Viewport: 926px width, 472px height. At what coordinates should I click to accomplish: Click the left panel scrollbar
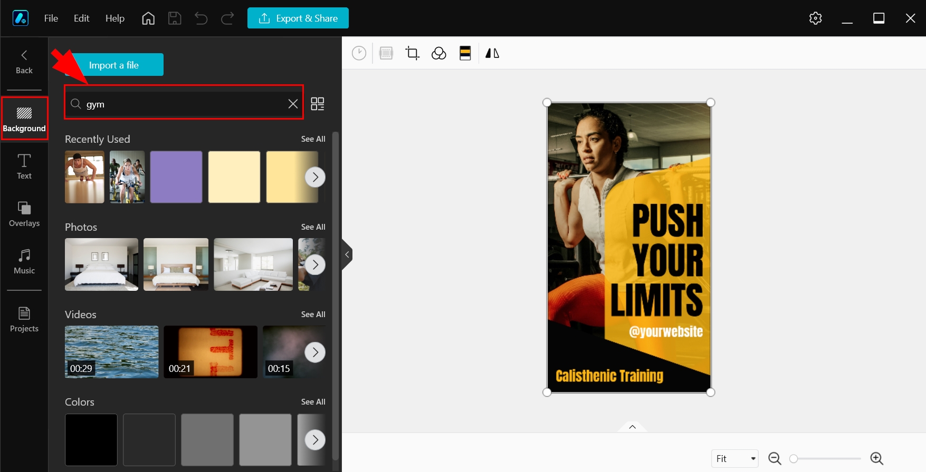[335, 296]
